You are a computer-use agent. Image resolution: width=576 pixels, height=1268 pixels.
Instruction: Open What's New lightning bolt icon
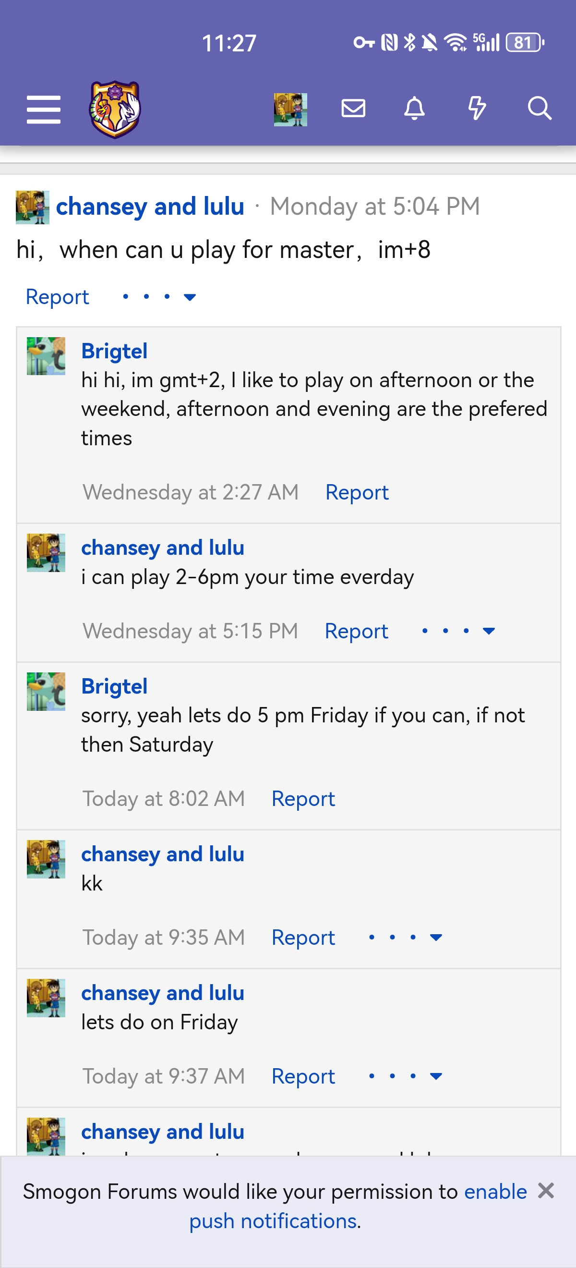(x=477, y=108)
